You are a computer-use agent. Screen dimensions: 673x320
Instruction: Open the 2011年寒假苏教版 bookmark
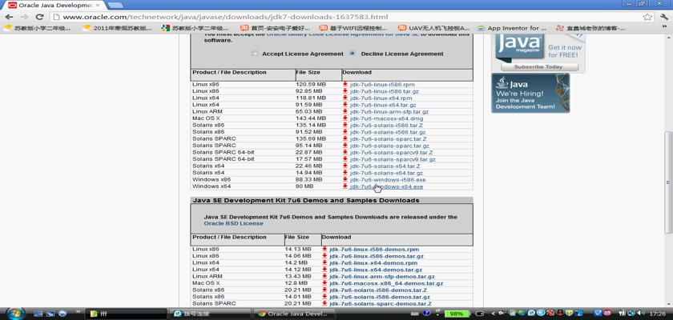pyautogui.click(x=117, y=28)
